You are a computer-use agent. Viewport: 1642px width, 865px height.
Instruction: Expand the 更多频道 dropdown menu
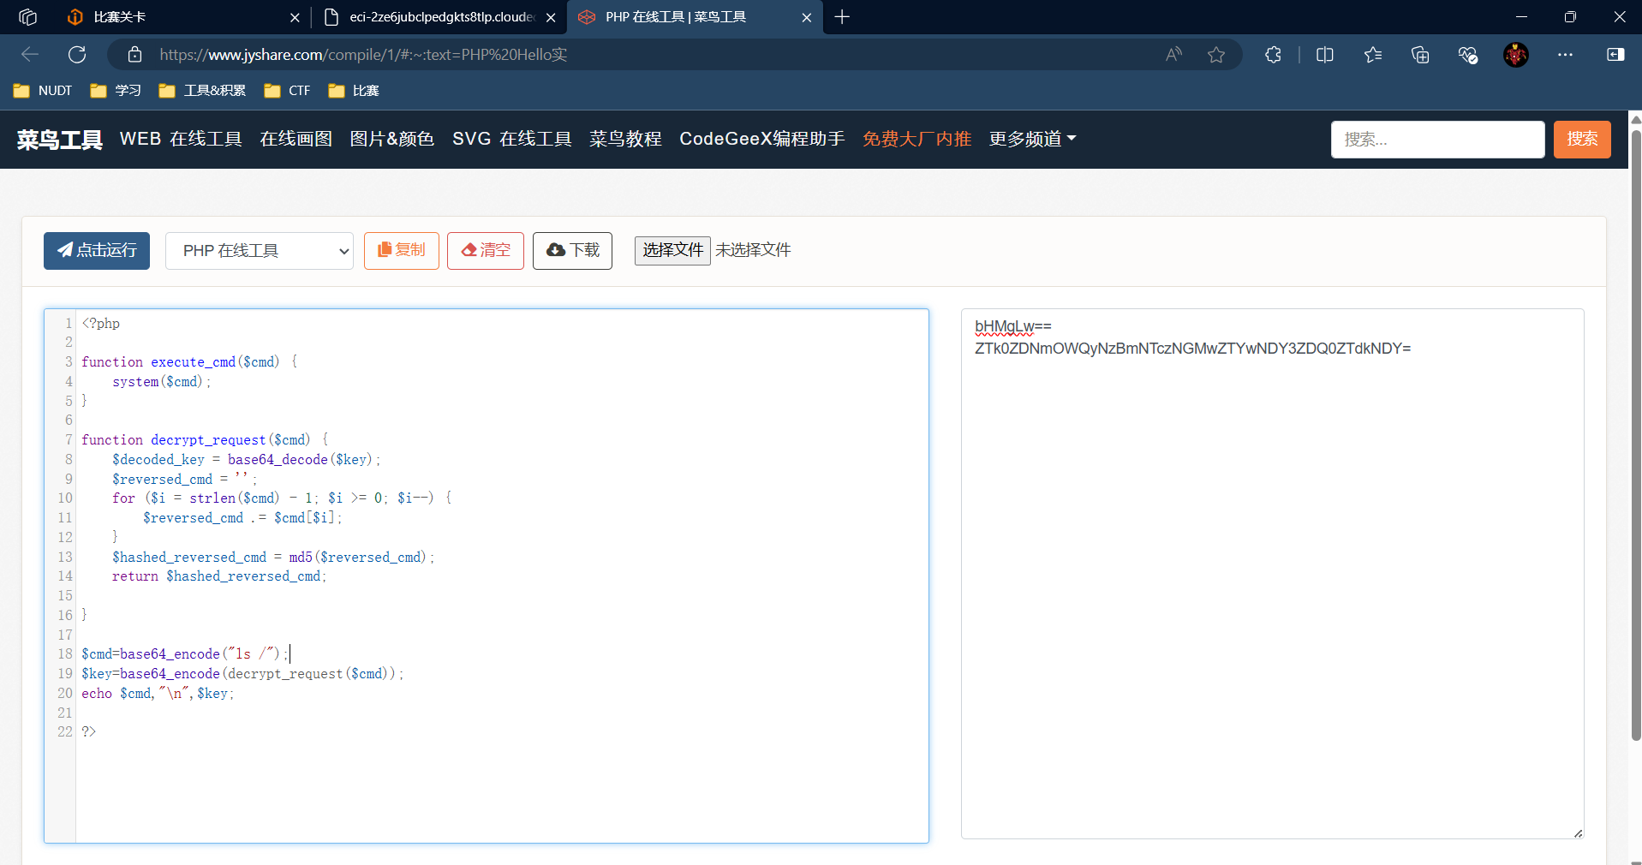coord(1032,139)
